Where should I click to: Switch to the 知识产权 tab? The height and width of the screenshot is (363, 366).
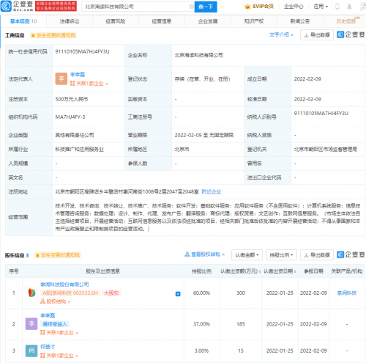tap(254, 21)
